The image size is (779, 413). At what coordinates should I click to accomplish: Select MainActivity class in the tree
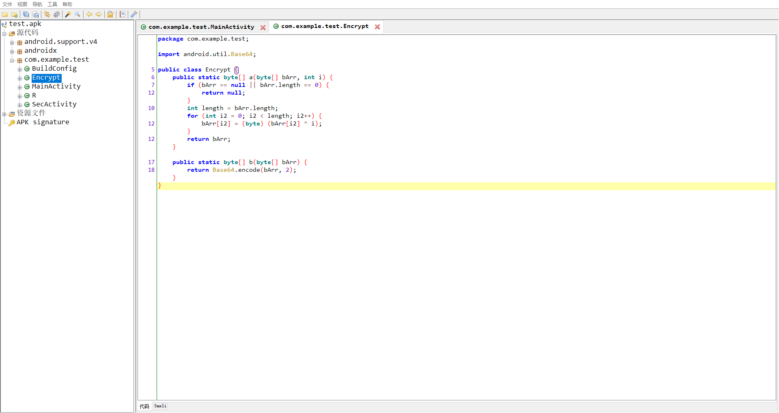[56, 86]
